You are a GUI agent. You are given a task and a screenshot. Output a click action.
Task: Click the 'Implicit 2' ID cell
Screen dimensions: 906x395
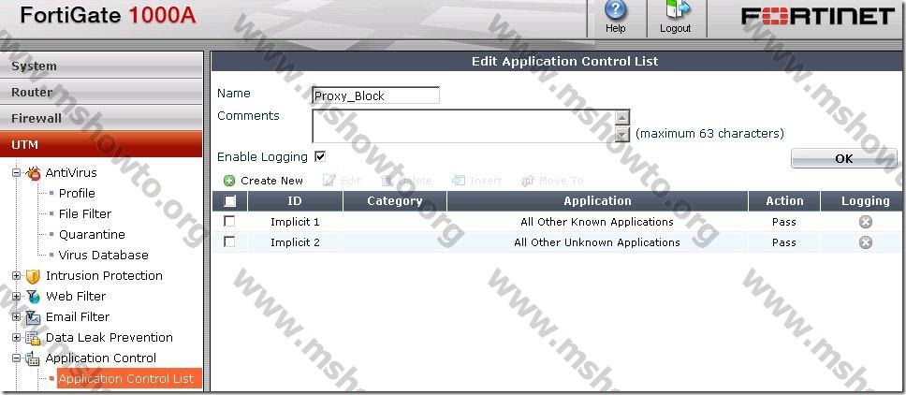295,242
